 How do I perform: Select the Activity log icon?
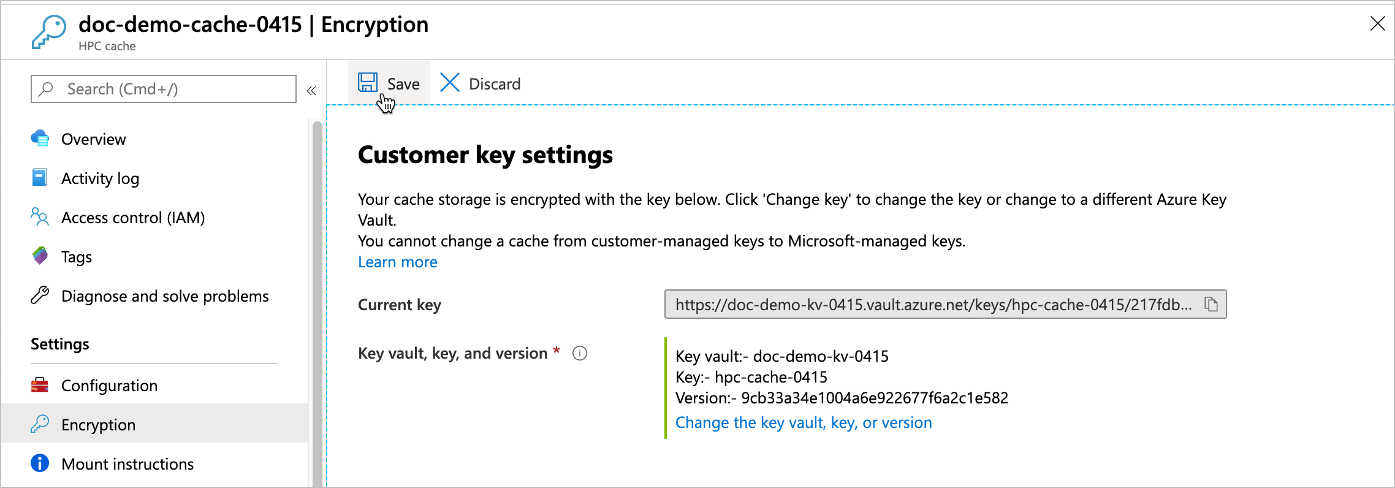(39, 178)
